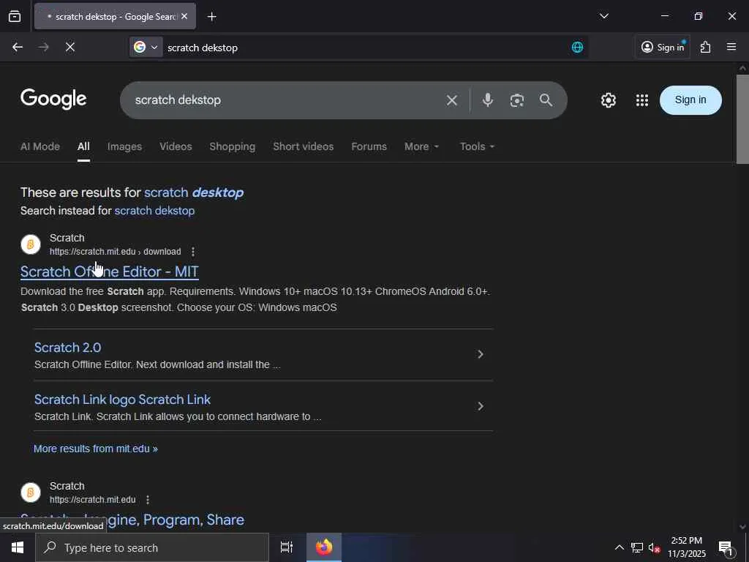Show hidden system tray icons

[619, 547]
